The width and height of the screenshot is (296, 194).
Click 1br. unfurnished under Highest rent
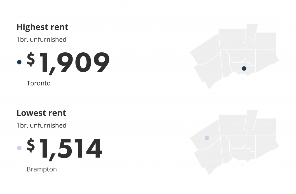tap(41, 39)
